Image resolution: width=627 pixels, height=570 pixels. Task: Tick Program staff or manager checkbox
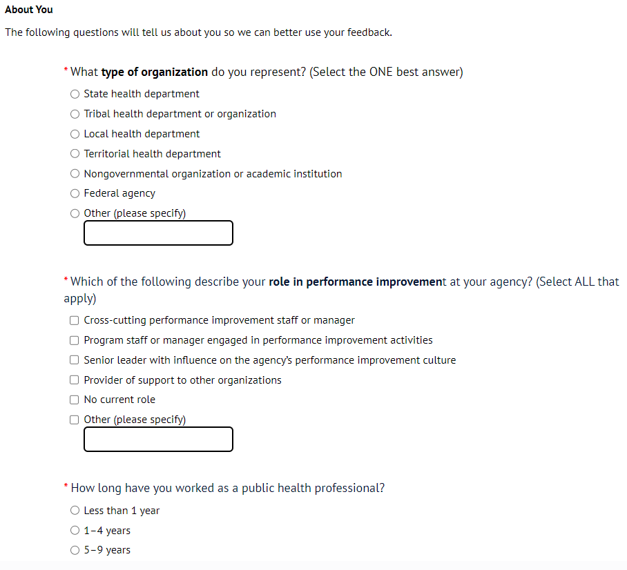pyautogui.click(x=75, y=340)
